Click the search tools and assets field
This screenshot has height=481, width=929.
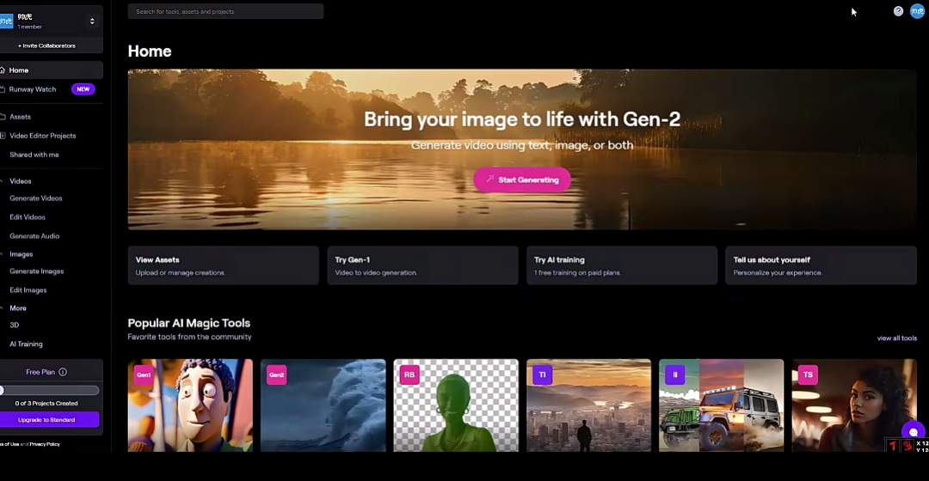click(x=225, y=11)
